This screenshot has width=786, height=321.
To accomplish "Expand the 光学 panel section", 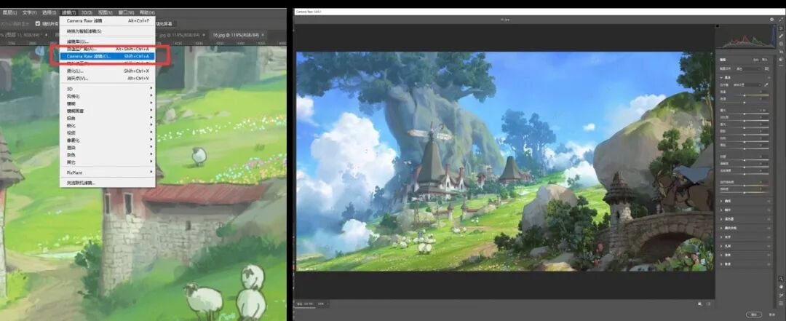I will [721, 237].
